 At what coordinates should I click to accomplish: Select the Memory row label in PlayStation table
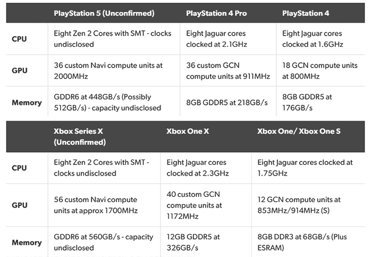coord(27,103)
